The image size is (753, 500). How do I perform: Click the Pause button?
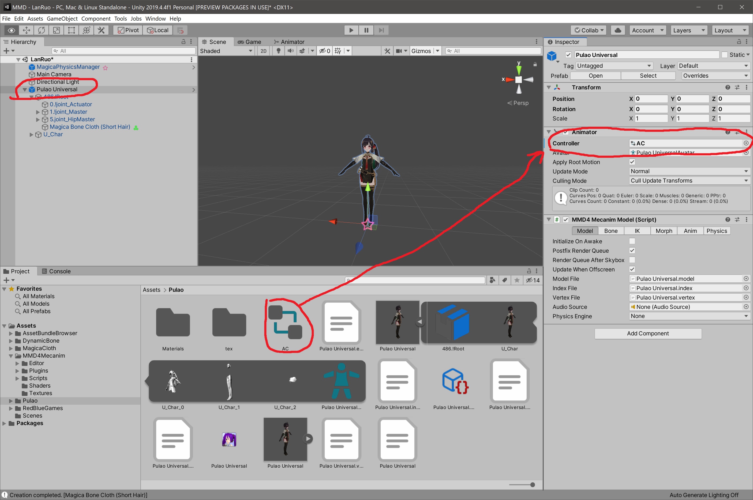[366, 30]
